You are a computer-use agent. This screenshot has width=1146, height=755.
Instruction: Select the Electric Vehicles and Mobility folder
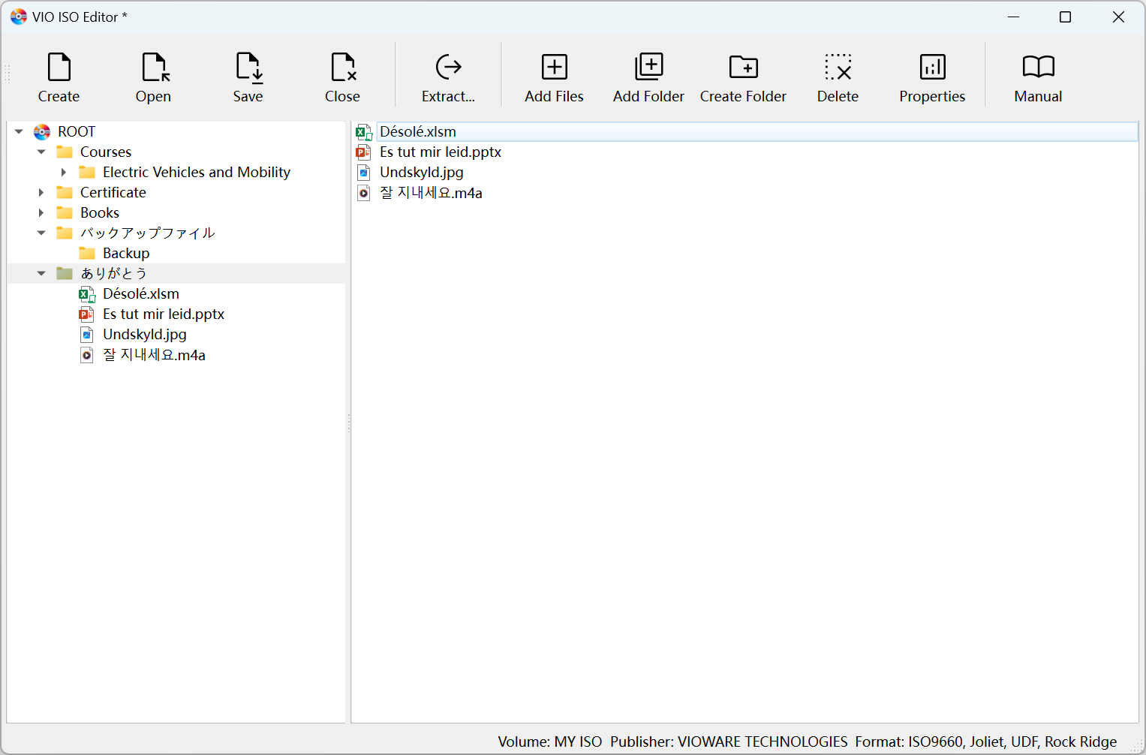(196, 172)
